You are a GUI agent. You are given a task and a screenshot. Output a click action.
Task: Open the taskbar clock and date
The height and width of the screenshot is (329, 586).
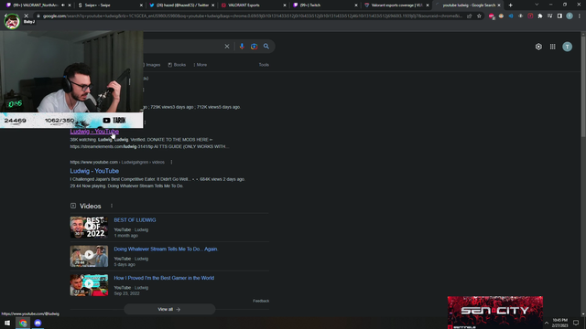(x=559, y=323)
